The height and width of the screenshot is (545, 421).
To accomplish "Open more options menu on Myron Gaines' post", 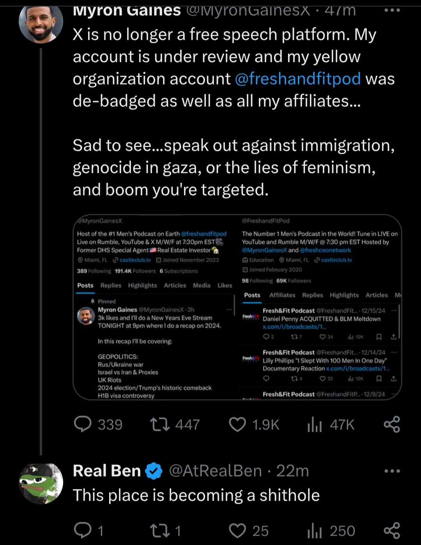I will point(392,11).
